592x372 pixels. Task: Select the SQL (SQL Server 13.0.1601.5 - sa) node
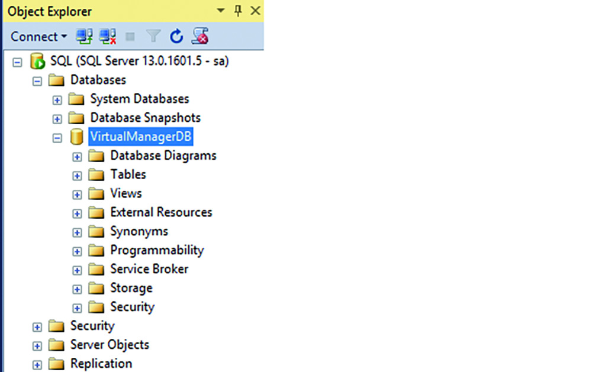tap(139, 61)
